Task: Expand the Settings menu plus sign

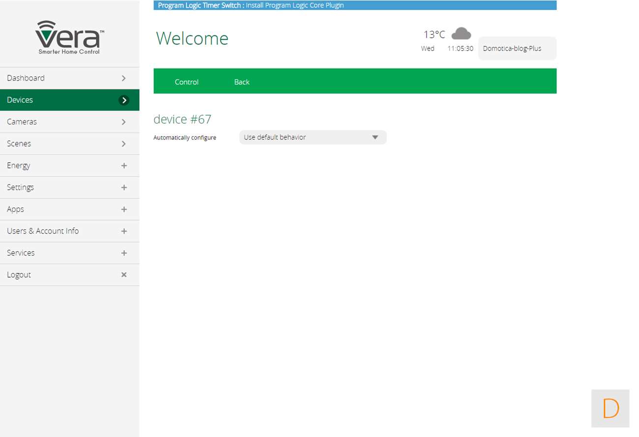Action: coord(124,187)
